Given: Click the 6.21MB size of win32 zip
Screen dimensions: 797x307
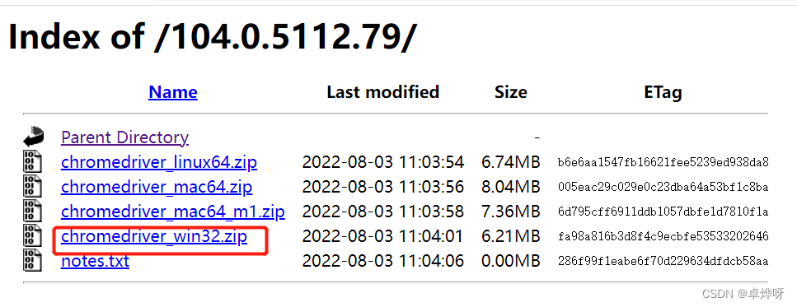Looking at the screenshot, I should tap(511, 236).
